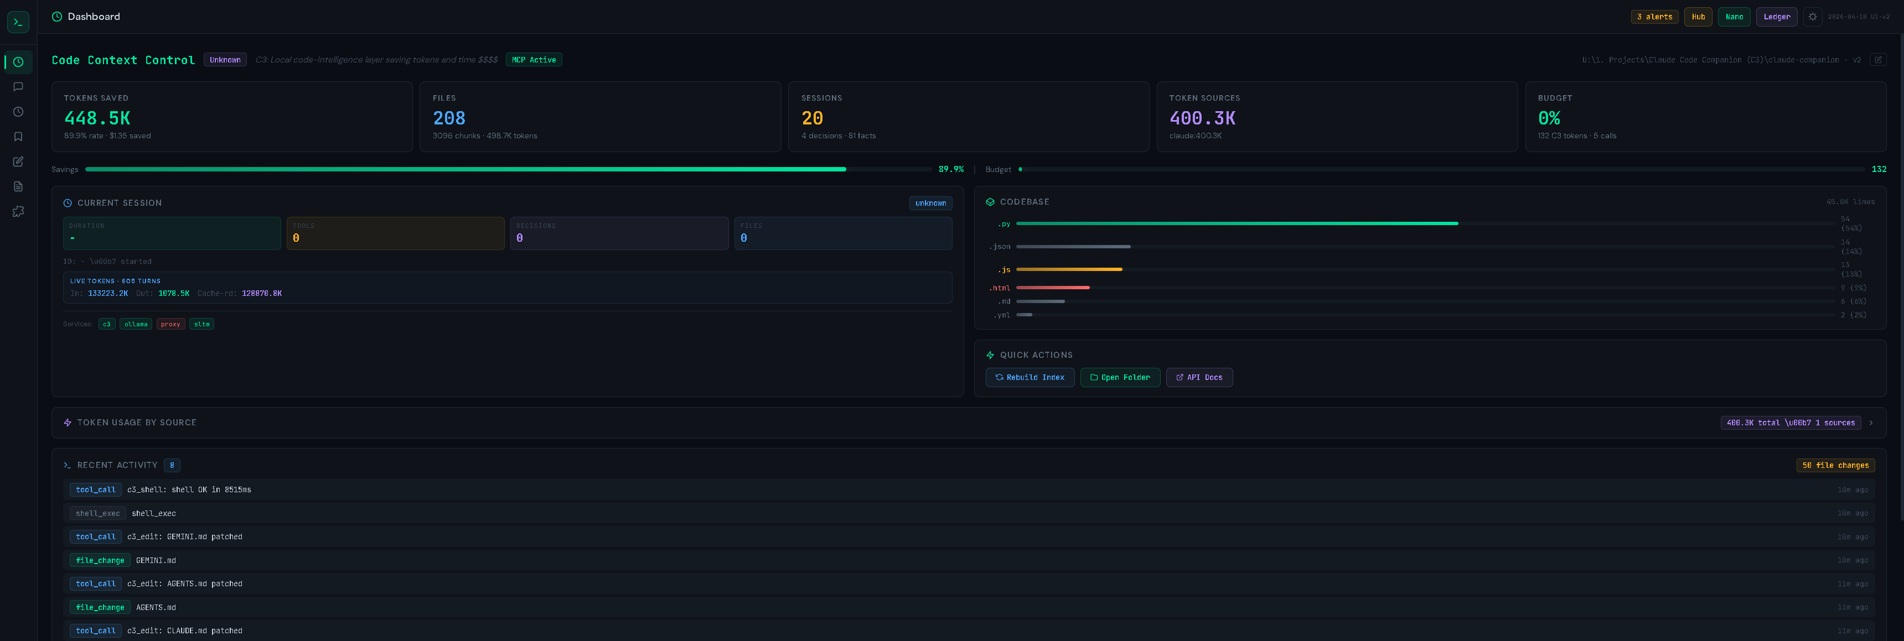Open the file_change GEMINI.md row
The image size is (1904, 641).
point(969,560)
